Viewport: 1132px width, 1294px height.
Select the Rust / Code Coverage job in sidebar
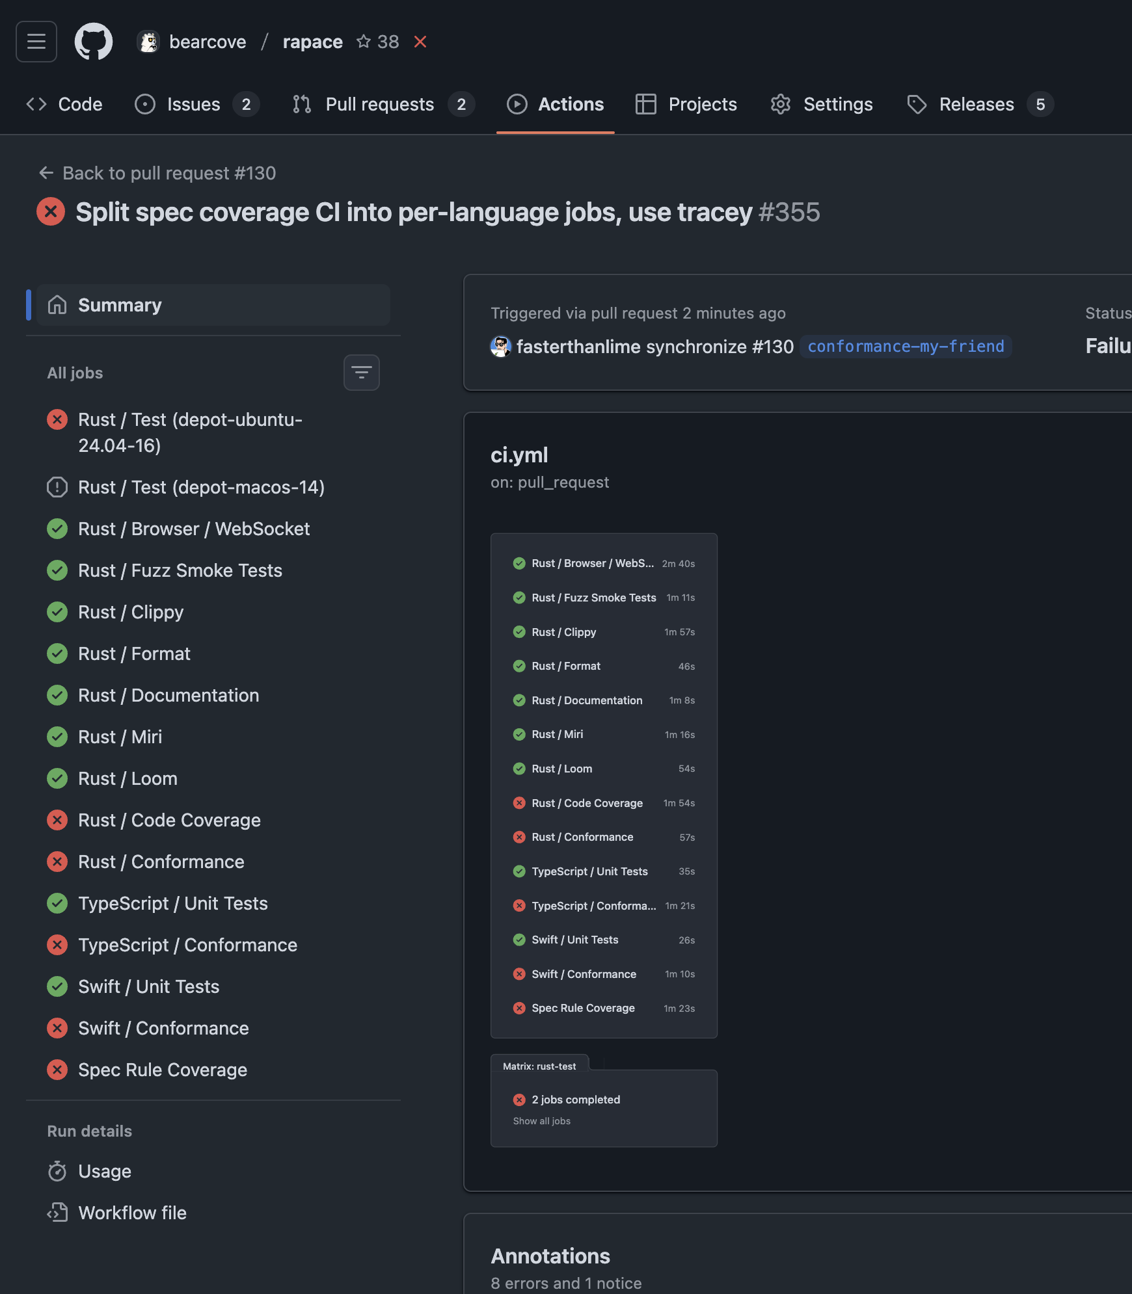click(169, 820)
